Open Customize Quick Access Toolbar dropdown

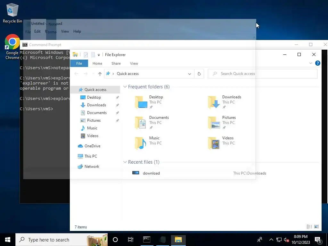click(99, 55)
